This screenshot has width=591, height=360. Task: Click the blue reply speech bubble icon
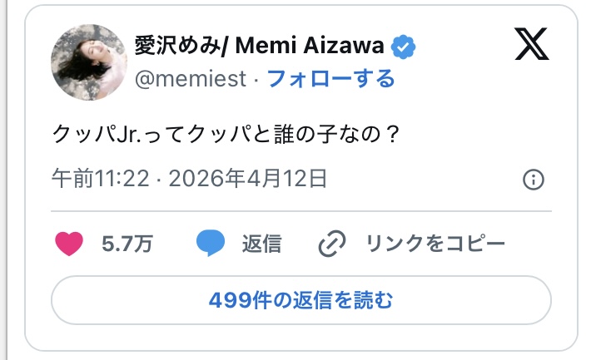211,244
